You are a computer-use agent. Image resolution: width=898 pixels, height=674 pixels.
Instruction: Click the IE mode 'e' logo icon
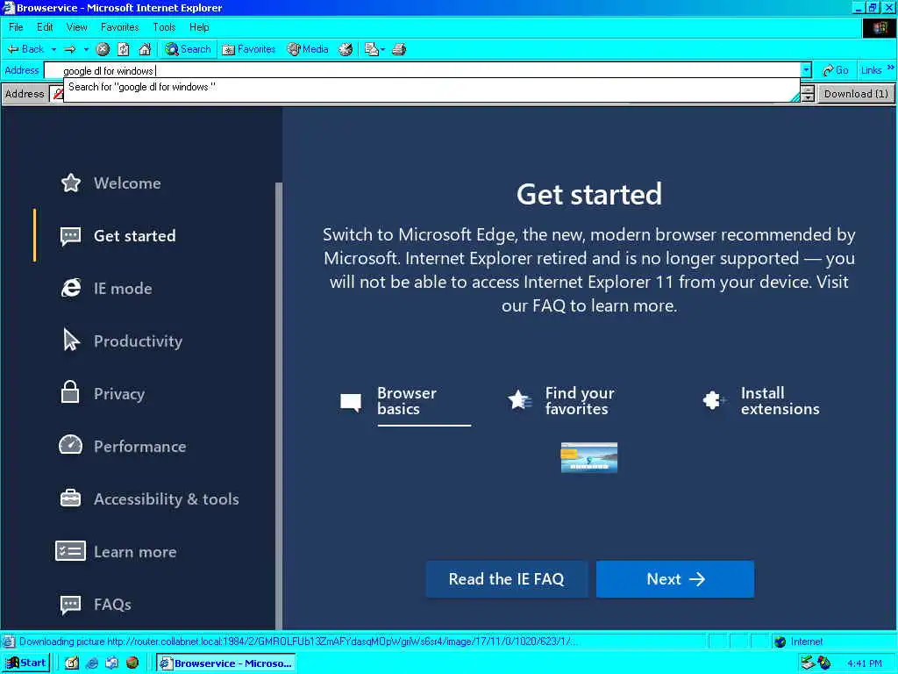pos(71,288)
